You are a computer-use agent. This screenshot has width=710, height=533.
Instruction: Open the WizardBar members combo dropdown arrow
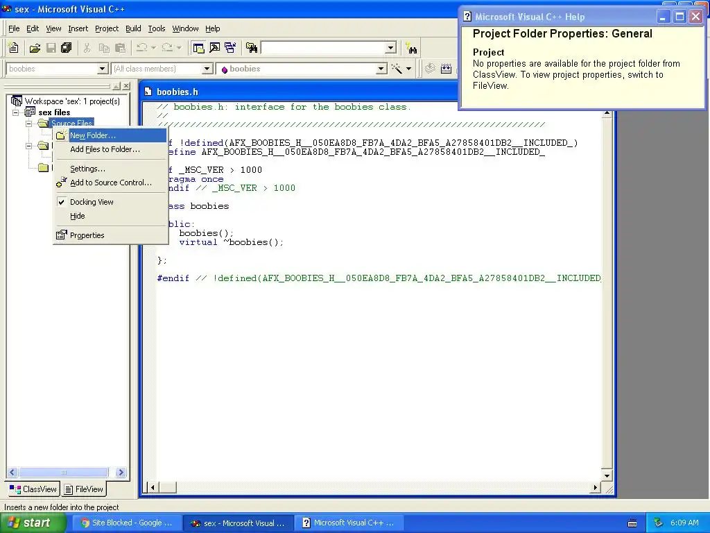pos(382,69)
